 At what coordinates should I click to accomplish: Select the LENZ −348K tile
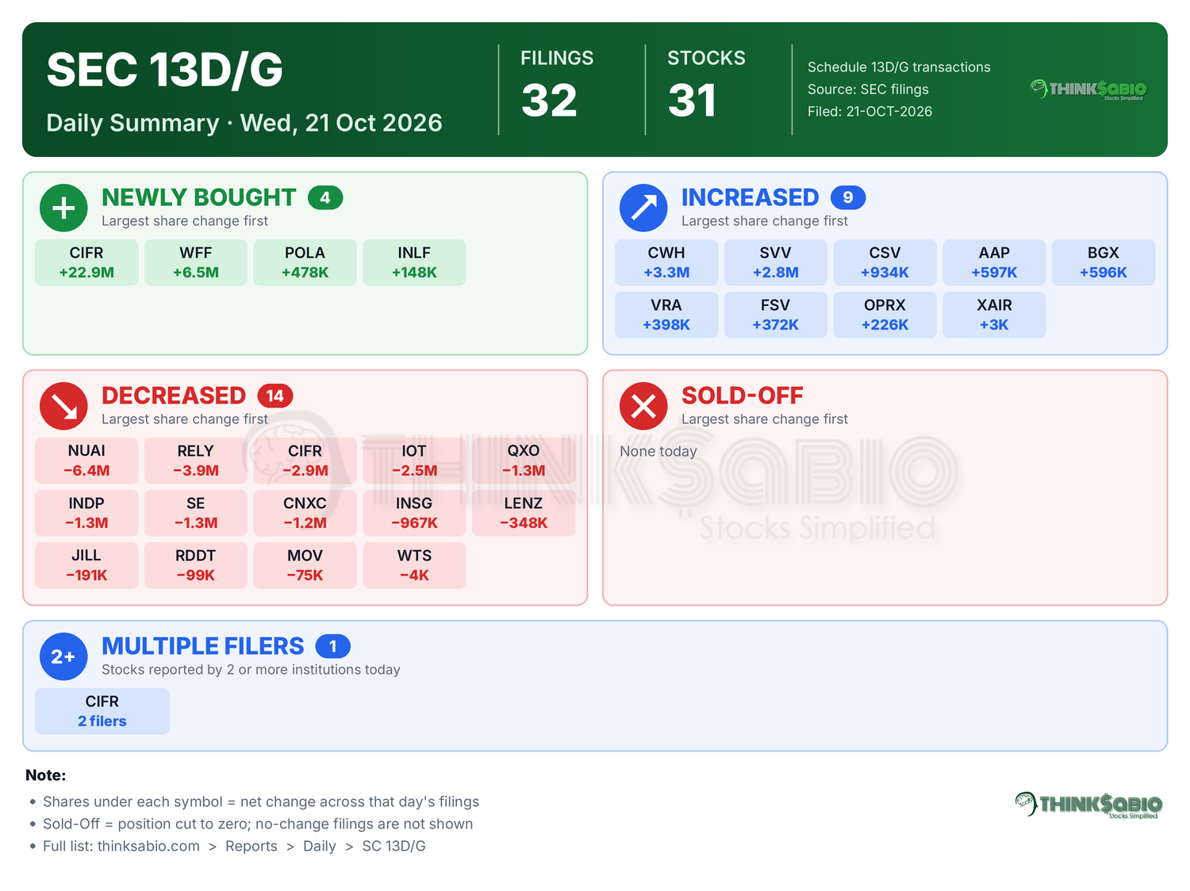[524, 513]
